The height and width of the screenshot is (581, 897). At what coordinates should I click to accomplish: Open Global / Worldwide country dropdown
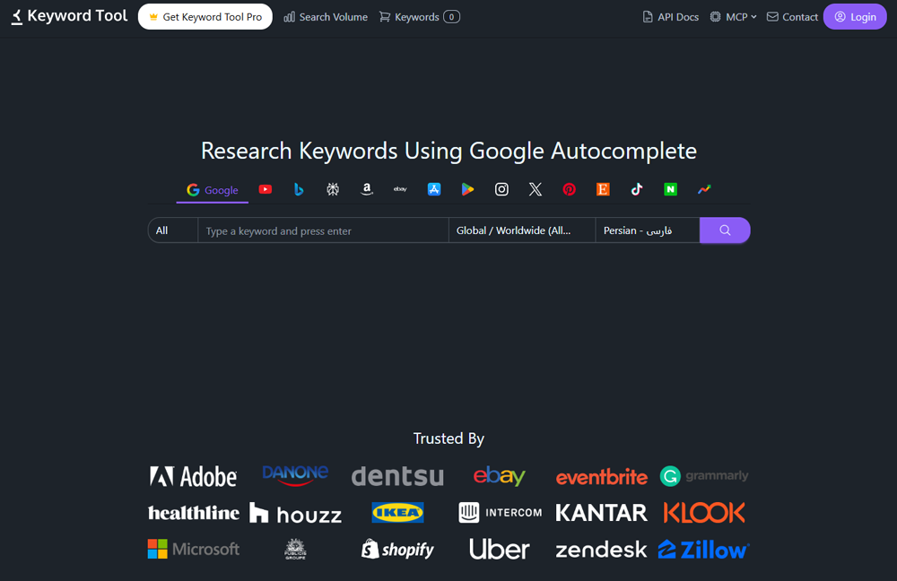(x=522, y=230)
